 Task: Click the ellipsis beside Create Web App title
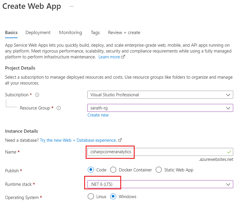[x=72, y=6]
